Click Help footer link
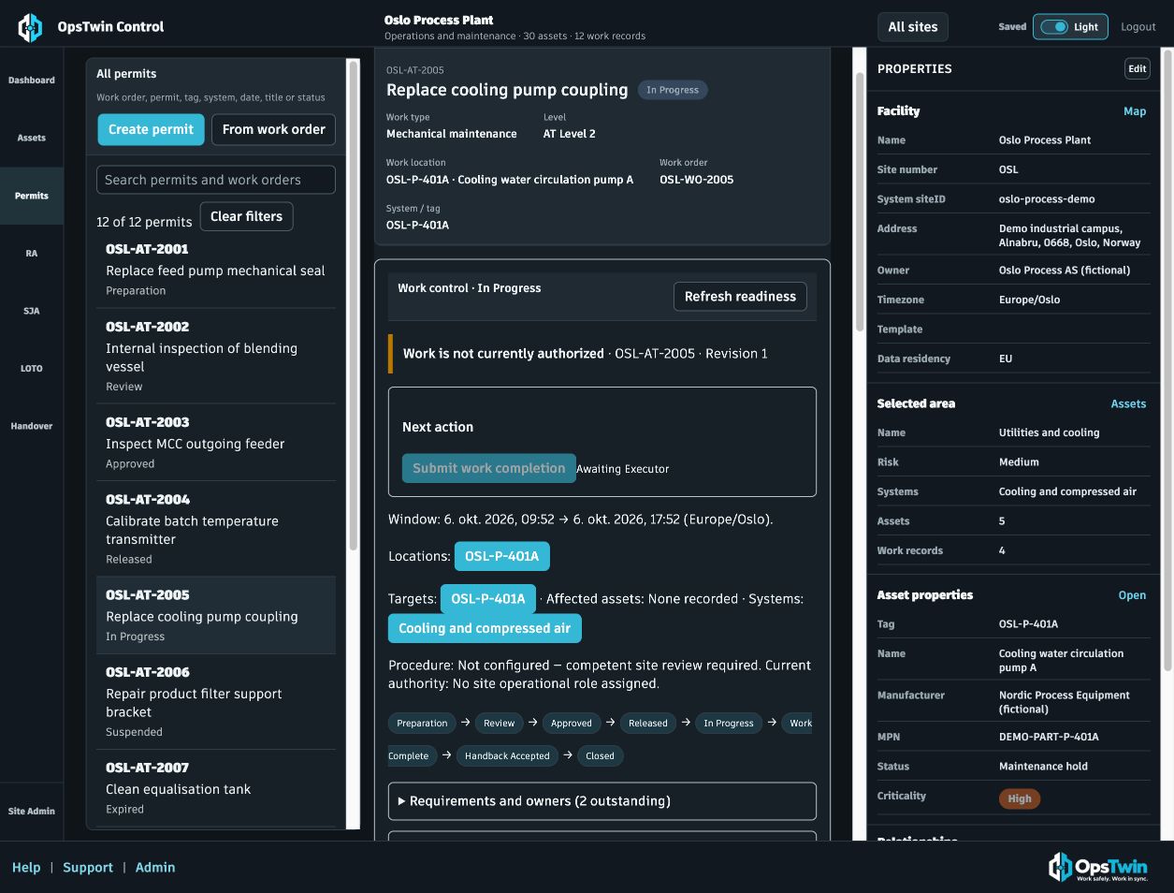 26,868
